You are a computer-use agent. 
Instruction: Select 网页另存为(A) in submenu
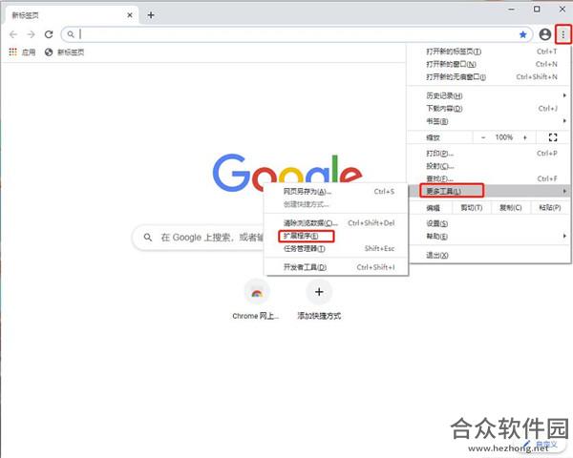(x=335, y=192)
